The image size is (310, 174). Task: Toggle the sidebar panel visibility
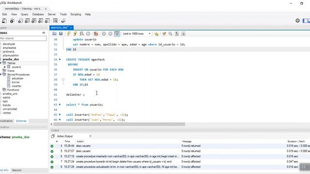[305, 20]
